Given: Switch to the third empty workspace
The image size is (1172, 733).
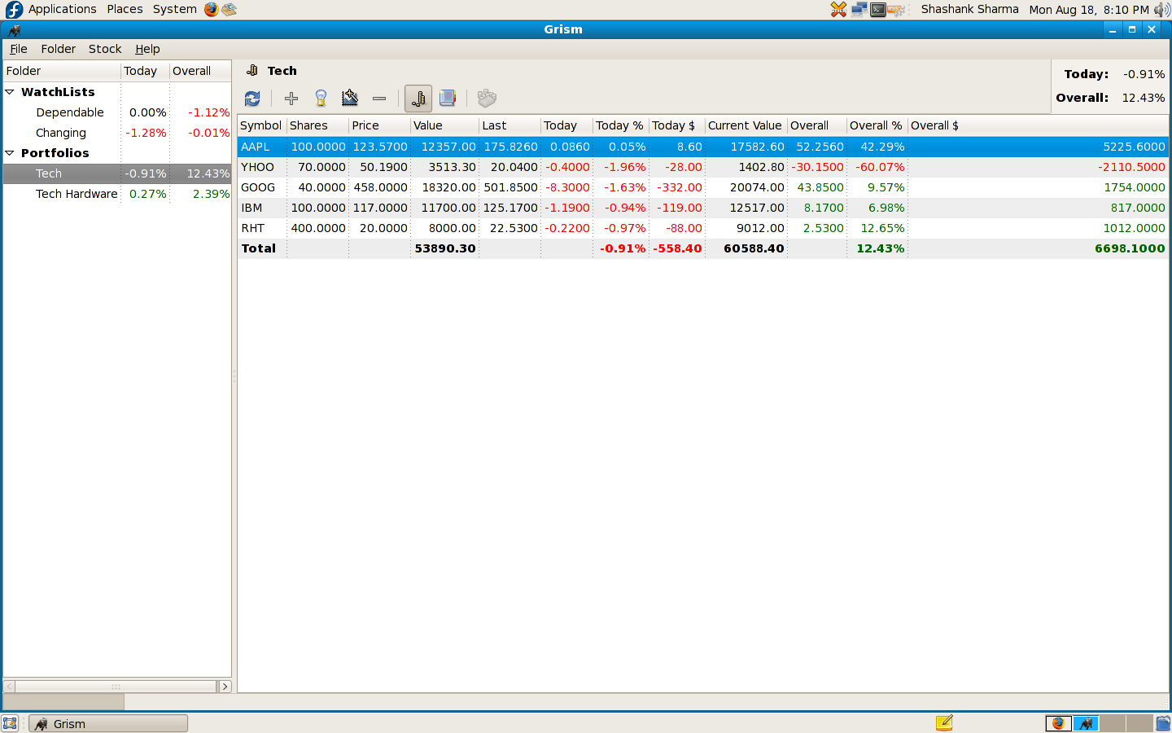Looking at the screenshot, I should [x=1113, y=723].
